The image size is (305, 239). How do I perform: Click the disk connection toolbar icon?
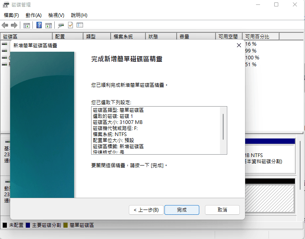tap(61, 25)
